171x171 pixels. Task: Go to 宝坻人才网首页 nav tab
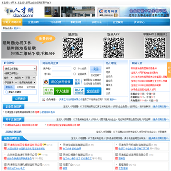pyautogui.click(x=12, y=22)
